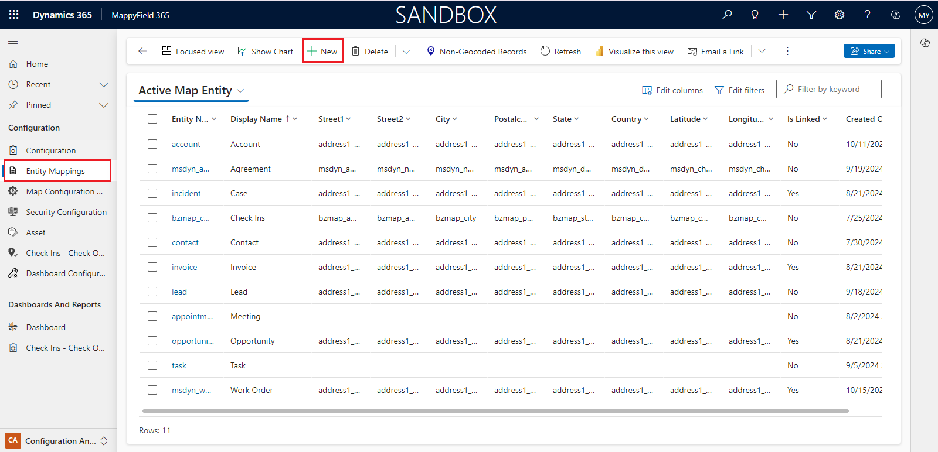Click the plus quick create icon
The height and width of the screenshot is (452, 938).
pos(783,15)
